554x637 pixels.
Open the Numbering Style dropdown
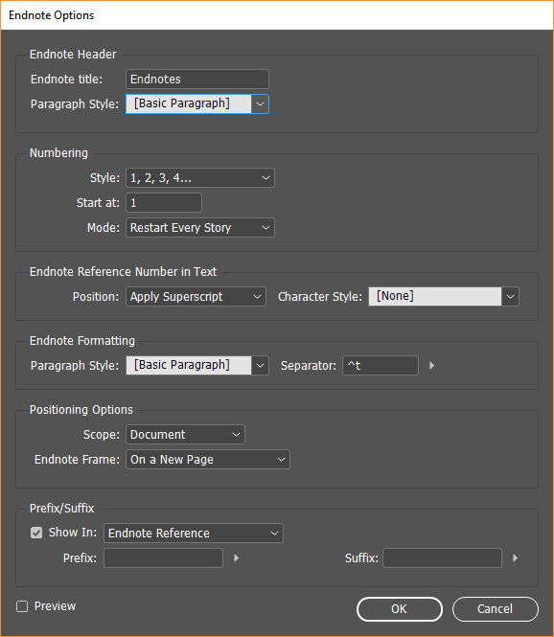pyautogui.click(x=200, y=178)
